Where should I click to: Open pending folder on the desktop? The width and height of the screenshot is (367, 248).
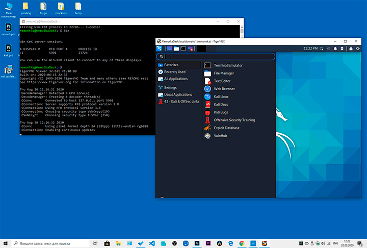(x=26, y=9)
